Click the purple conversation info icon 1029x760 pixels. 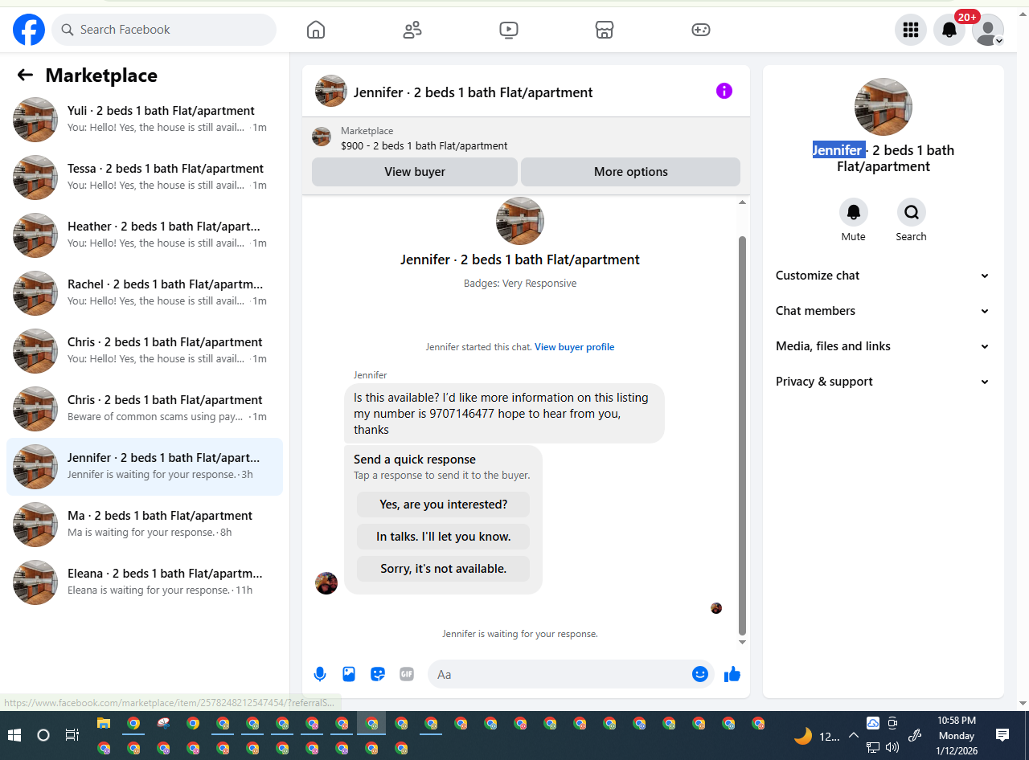(724, 91)
